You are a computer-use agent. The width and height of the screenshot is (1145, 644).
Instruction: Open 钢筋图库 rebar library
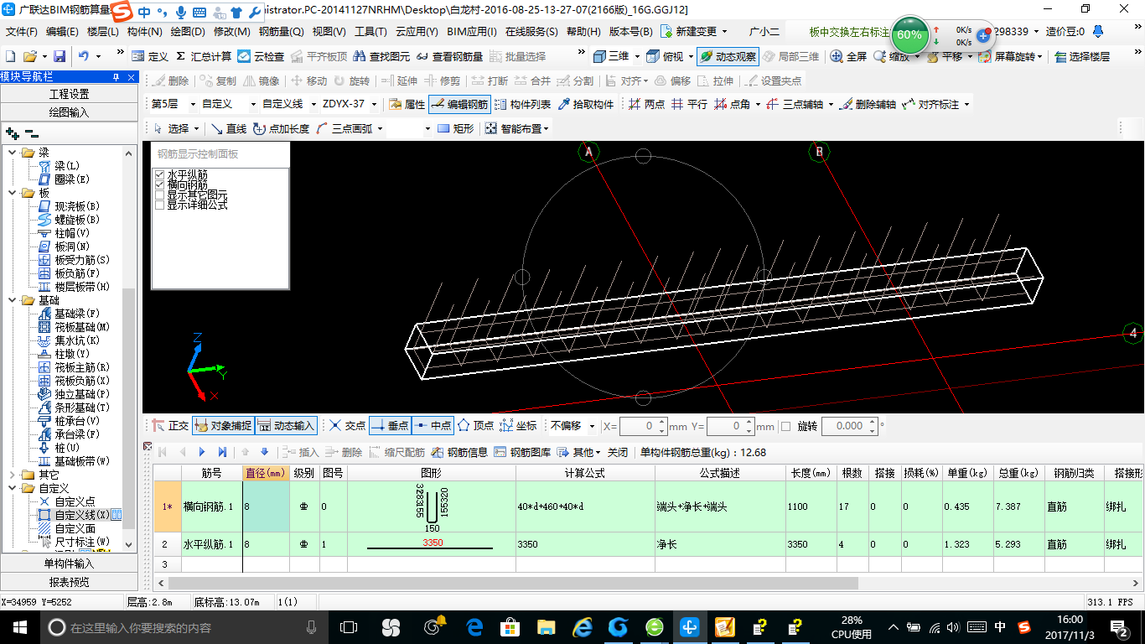click(522, 452)
